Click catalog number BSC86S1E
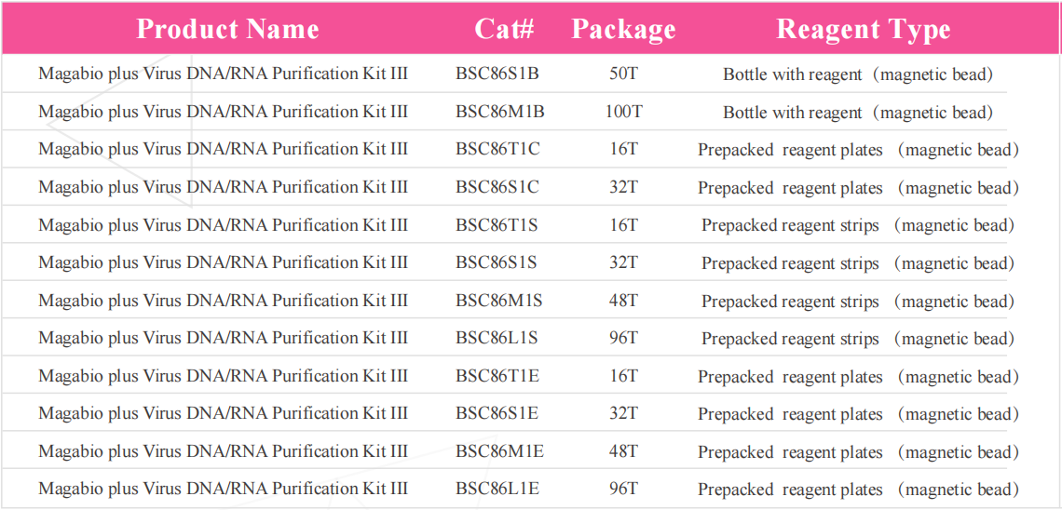 click(497, 414)
